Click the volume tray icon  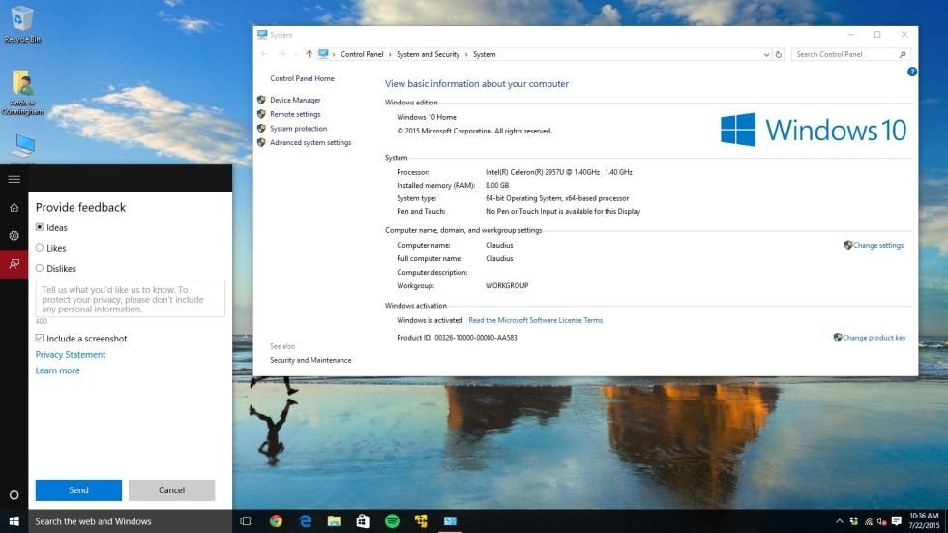tap(881, 521)
